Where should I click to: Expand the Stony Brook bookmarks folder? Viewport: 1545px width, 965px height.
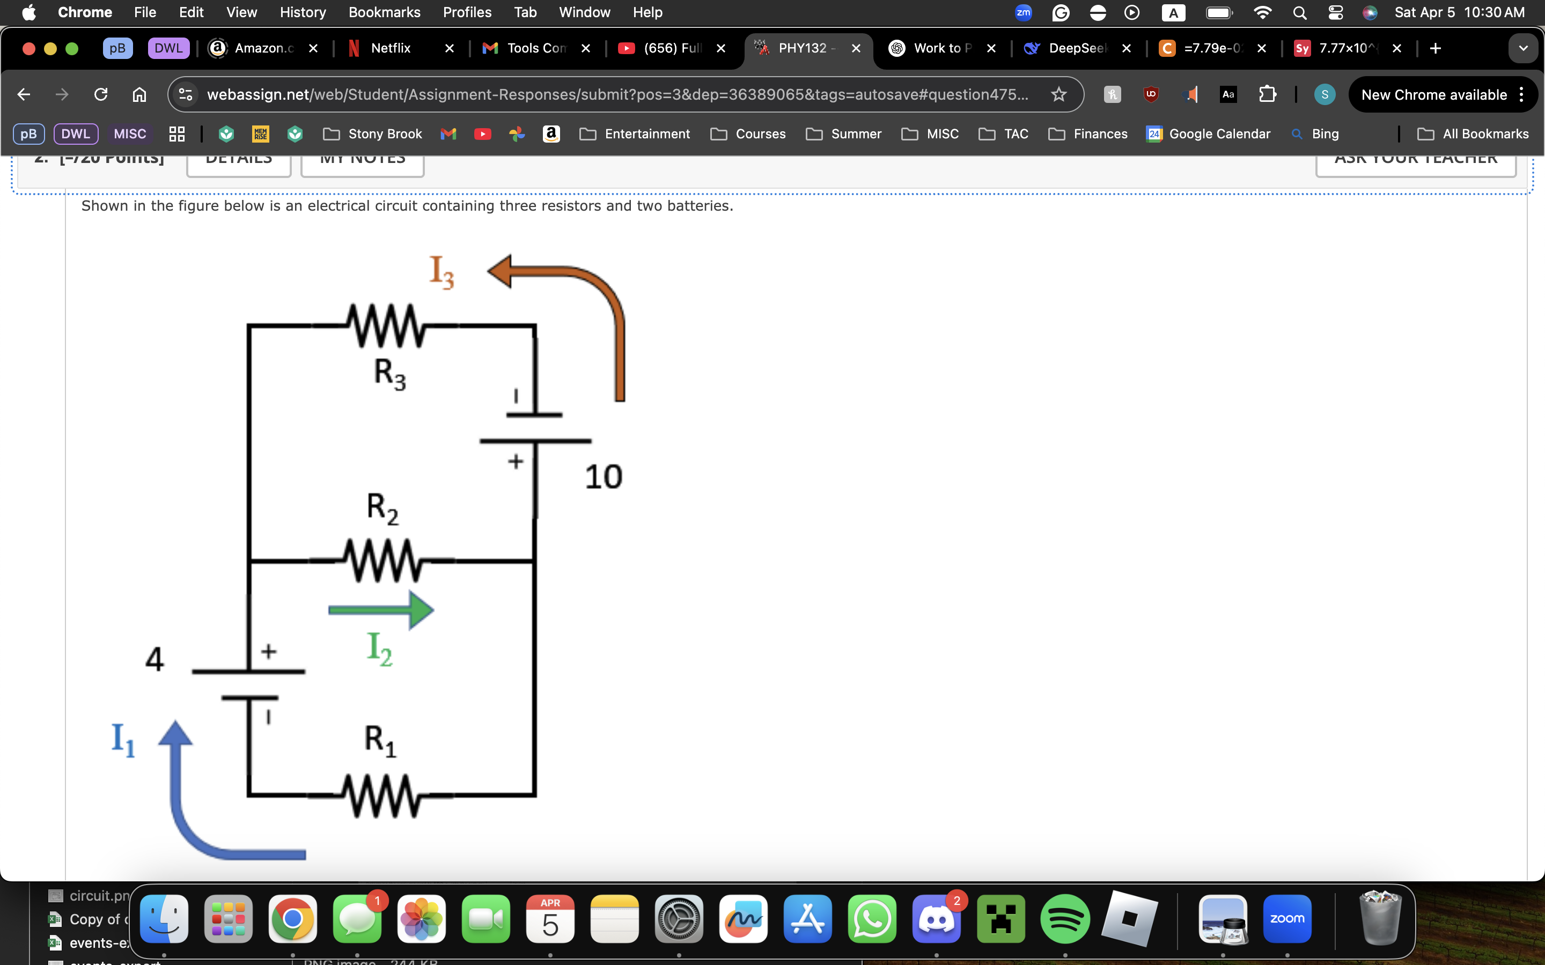pyautogui.click(x=373, y=133)
